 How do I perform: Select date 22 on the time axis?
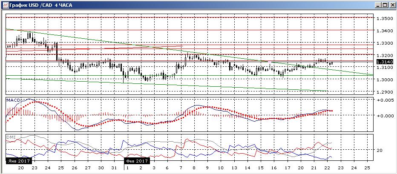(x=327, y=168)
